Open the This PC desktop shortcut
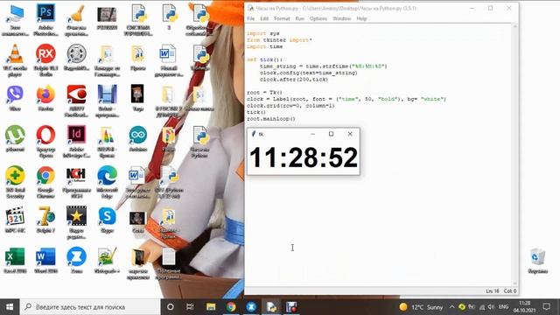 pyautogui.click(x=15, y=20)
